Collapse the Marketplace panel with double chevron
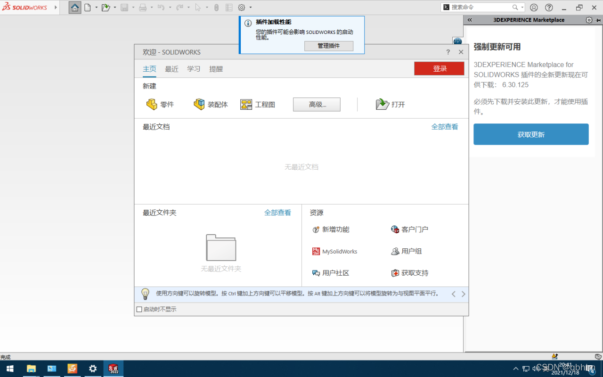The image size is (603, 377). click(x=470, y=20)
